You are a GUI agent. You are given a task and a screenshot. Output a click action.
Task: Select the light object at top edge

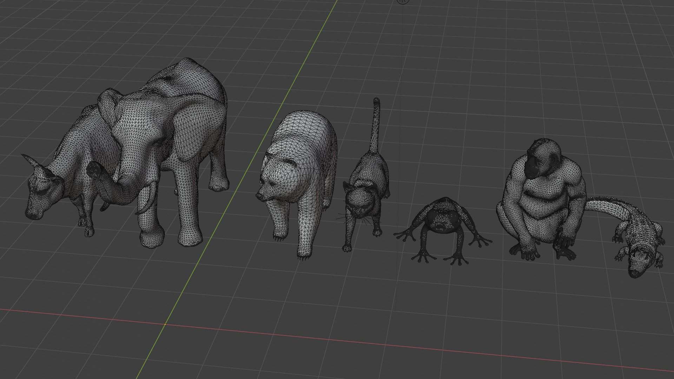403,1
